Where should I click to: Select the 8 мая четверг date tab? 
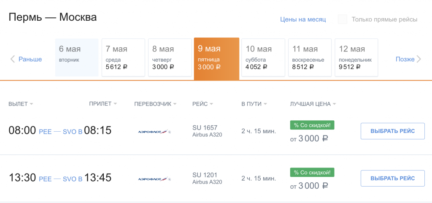coord(170,57)
